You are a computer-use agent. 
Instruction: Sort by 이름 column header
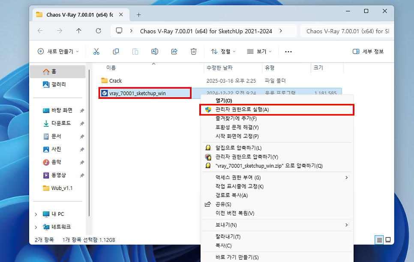[111, 68]
